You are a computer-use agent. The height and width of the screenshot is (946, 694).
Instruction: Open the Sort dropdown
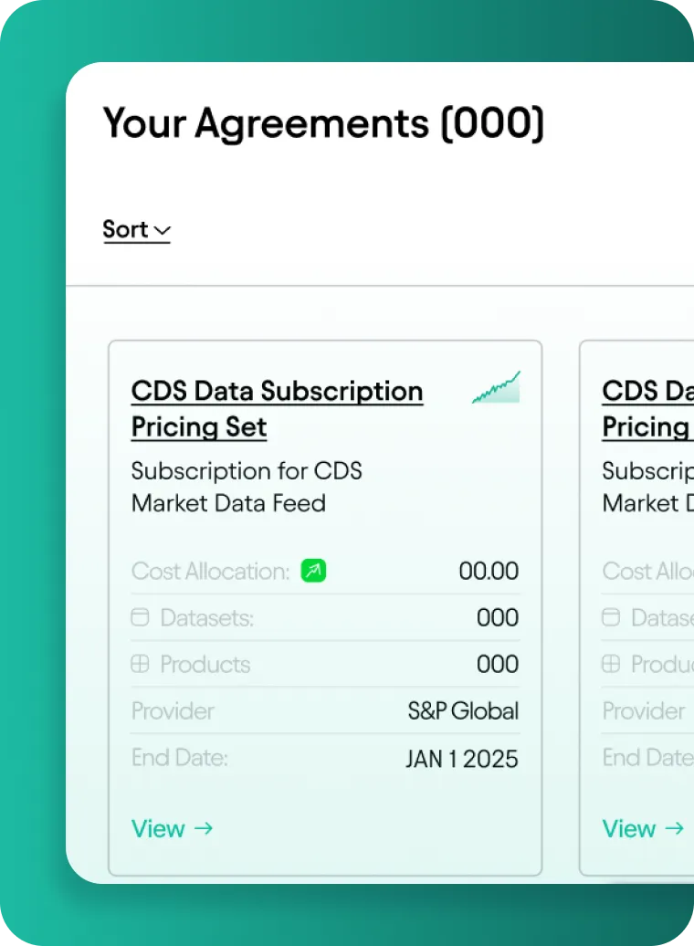click(136, 230)
